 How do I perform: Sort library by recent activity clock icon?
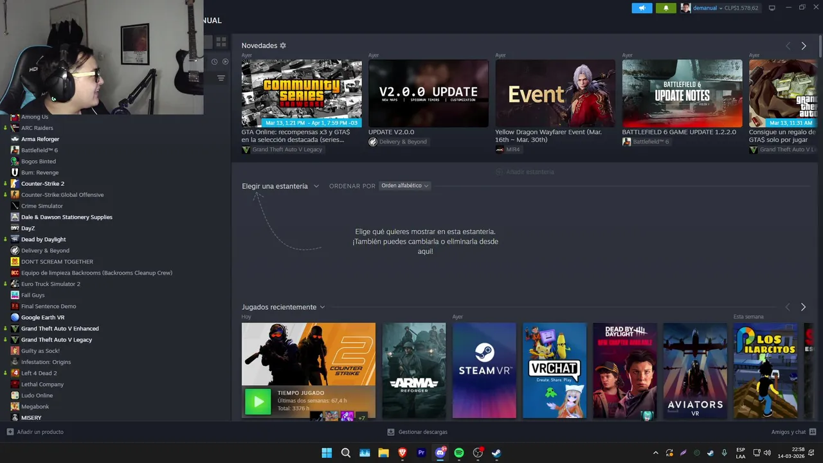[215, 62]
